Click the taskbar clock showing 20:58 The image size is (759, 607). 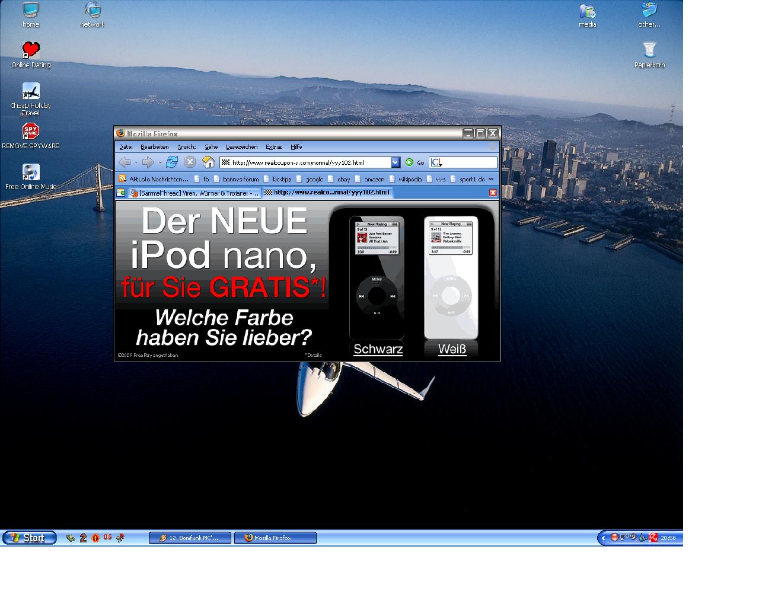pyautogui.click(x=668, y=538)
